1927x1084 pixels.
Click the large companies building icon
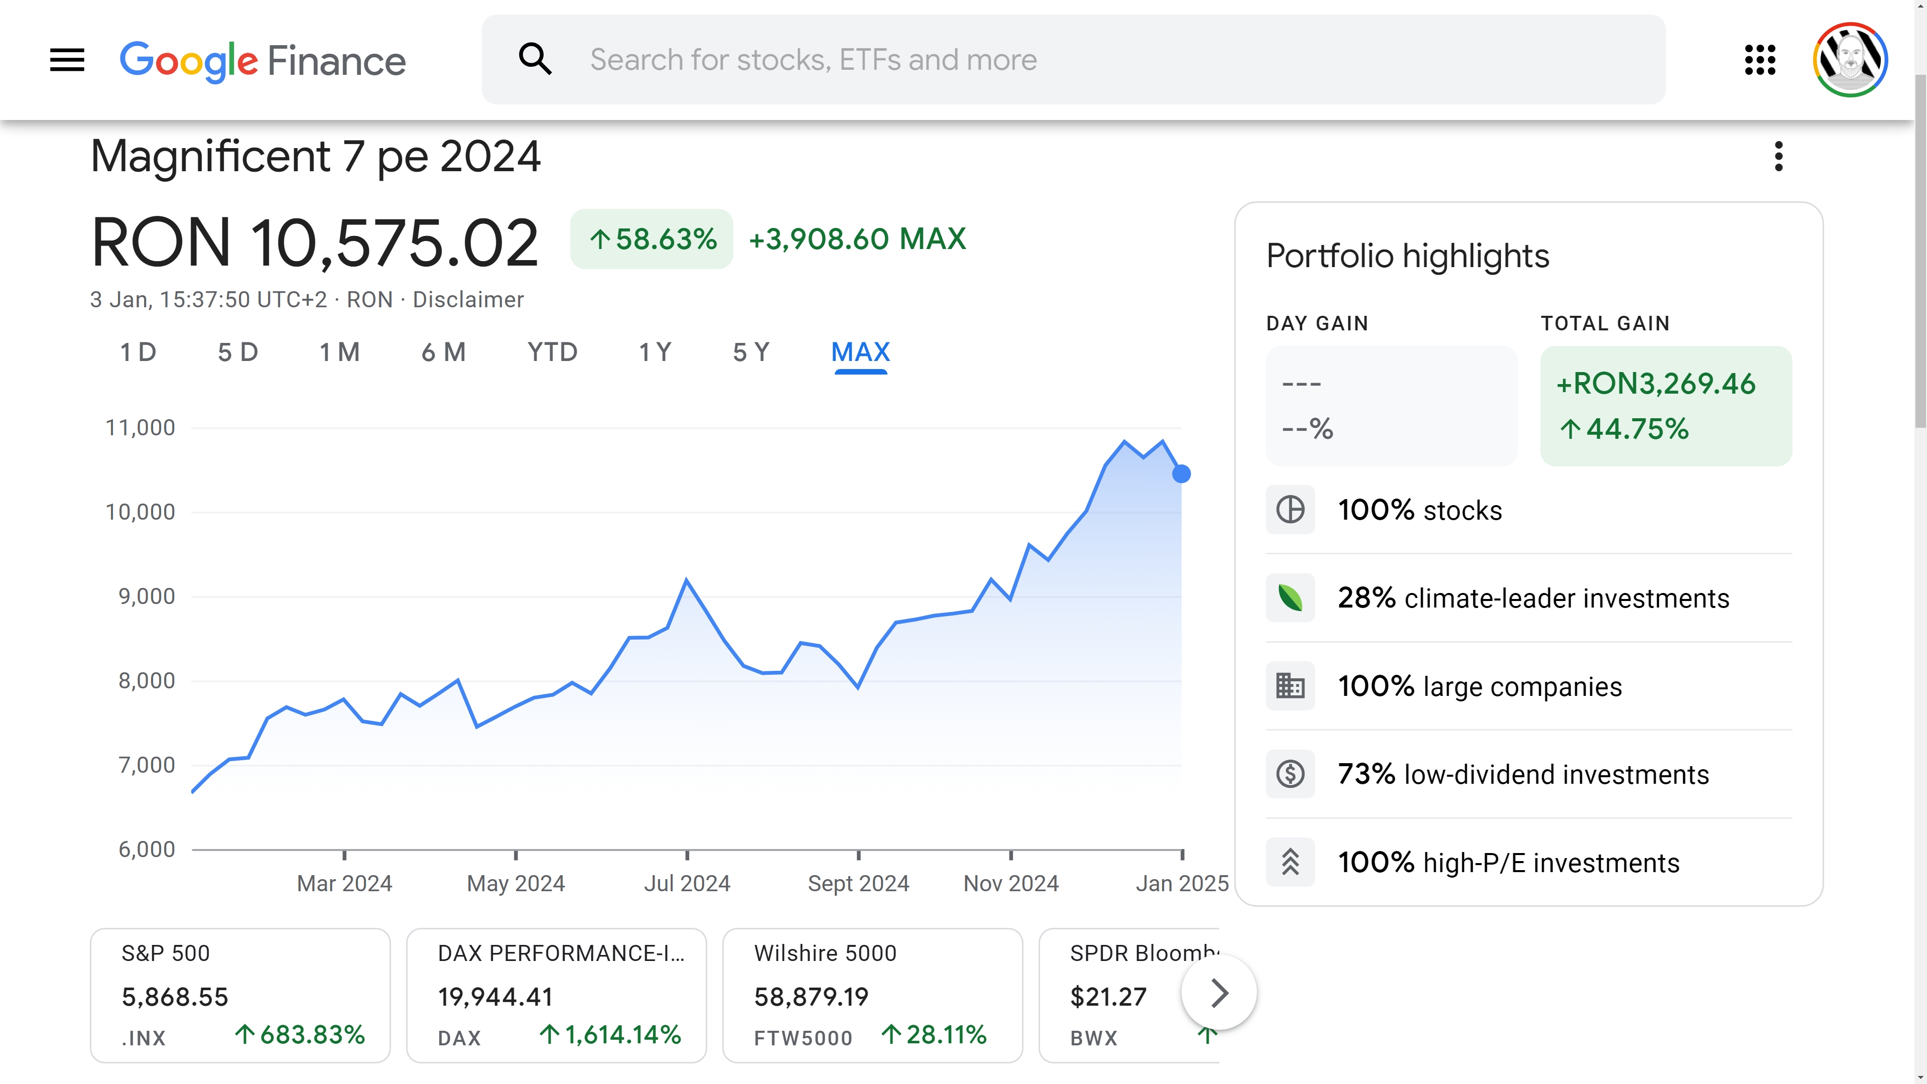(x=1290, y=686)
